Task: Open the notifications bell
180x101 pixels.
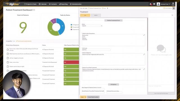Action: [150, 4]
